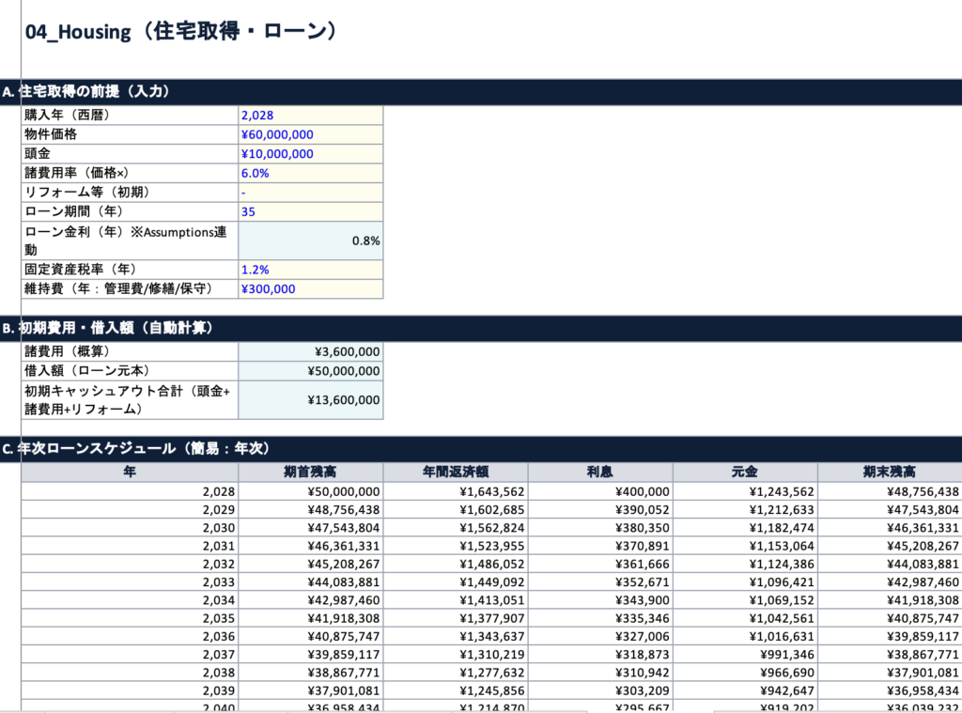The width and height of the screenshot is (962, 713).
Task: Click the 元金 column header
Action: [x=745, y=472]
